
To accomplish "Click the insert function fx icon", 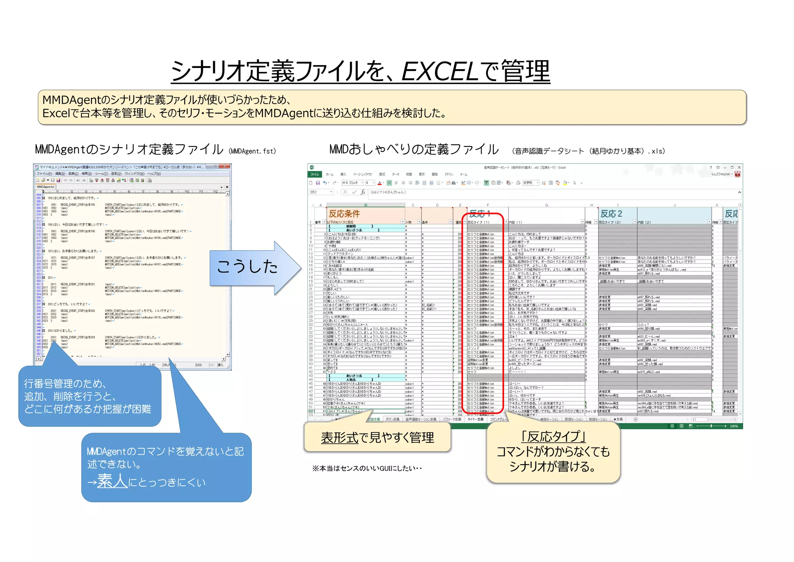I will tap(363, 192).
